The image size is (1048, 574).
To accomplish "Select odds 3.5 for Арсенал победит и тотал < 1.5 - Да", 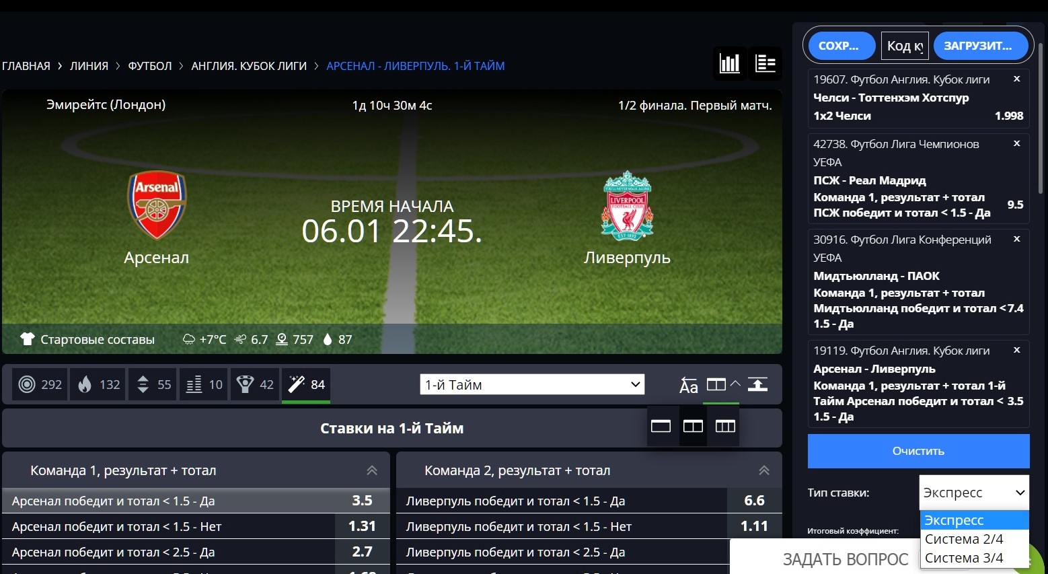I will pyautogui.click(x=363, y=501).
